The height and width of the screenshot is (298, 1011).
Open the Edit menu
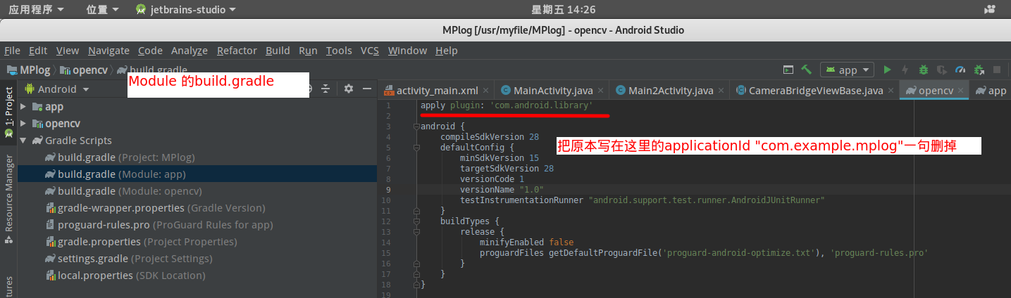point(38,51)
